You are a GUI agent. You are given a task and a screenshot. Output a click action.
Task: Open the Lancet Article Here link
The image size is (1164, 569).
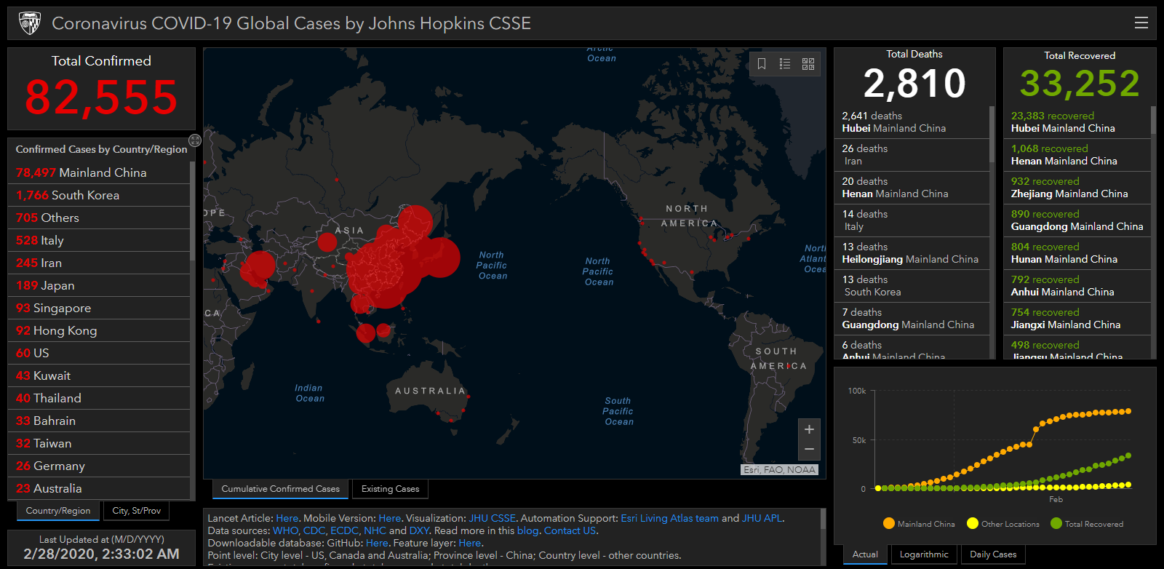[x=287, y=519]
